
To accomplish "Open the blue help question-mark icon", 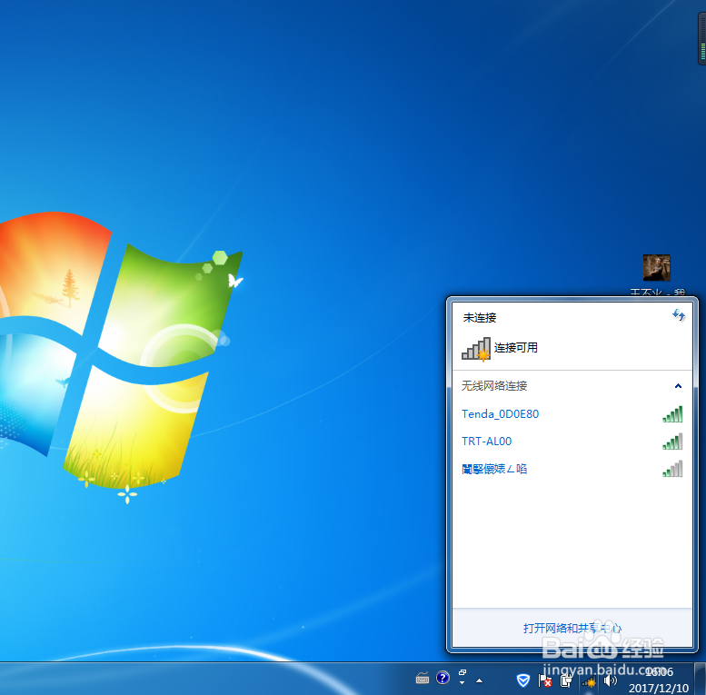I will tap(443, 678).
